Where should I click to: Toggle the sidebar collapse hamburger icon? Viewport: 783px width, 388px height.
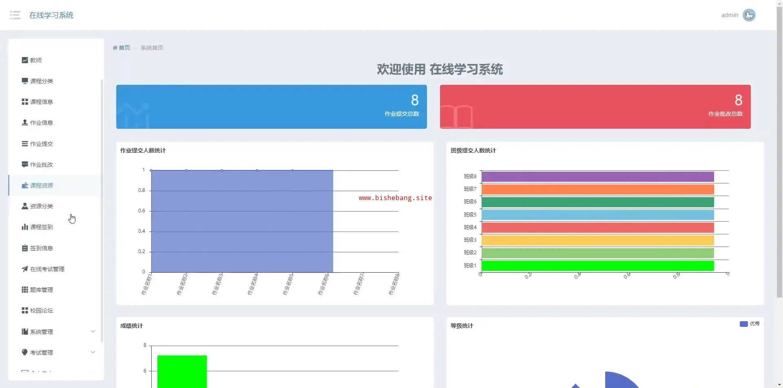tap(15, 15)
